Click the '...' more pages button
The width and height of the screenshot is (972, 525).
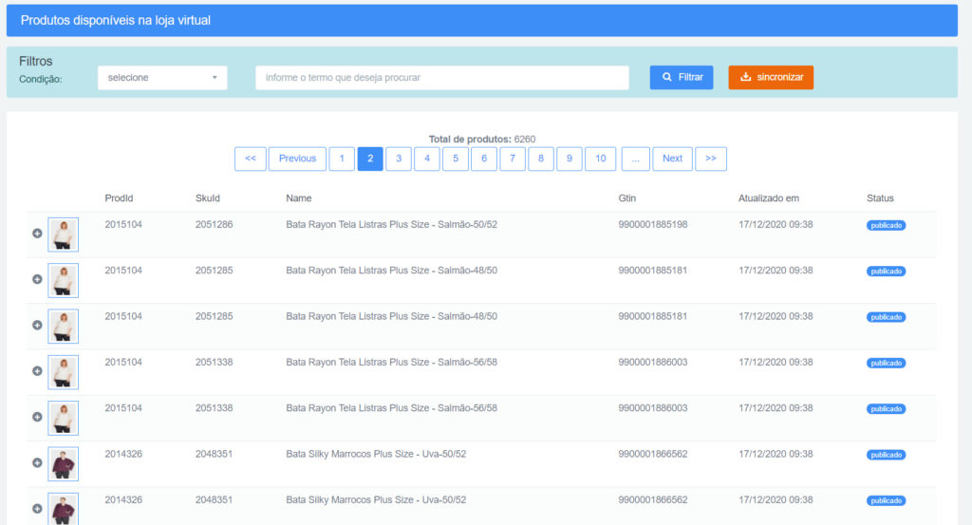coord(635,159)
